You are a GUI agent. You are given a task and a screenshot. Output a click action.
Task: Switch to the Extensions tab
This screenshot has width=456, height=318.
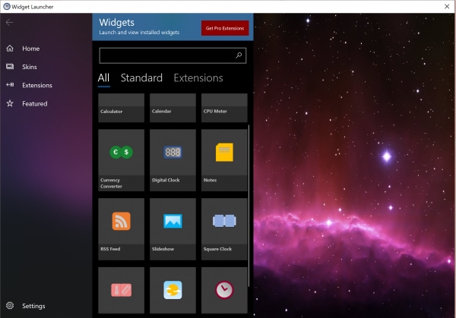(198, 77)
